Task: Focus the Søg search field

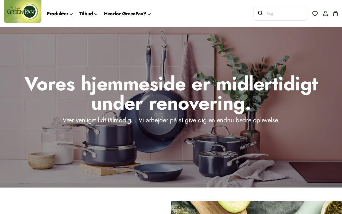Action: [285, 14]
